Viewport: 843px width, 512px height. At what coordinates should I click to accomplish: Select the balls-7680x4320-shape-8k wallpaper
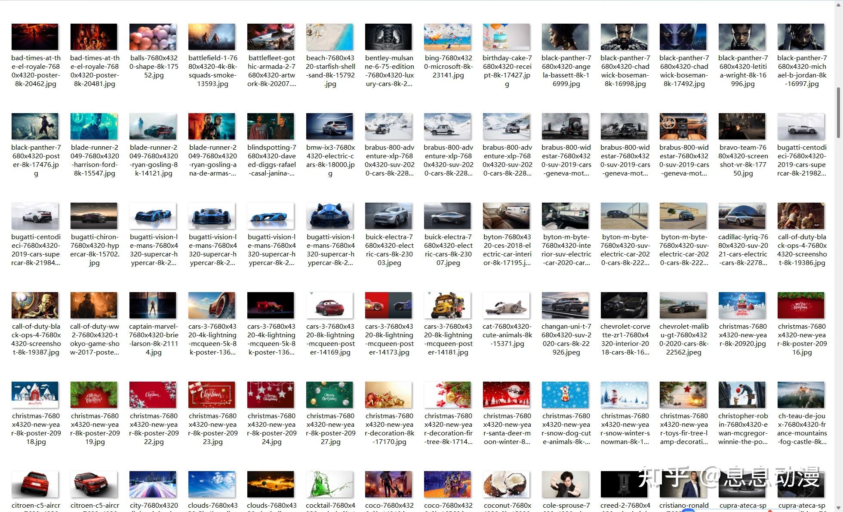coord(153,37)
